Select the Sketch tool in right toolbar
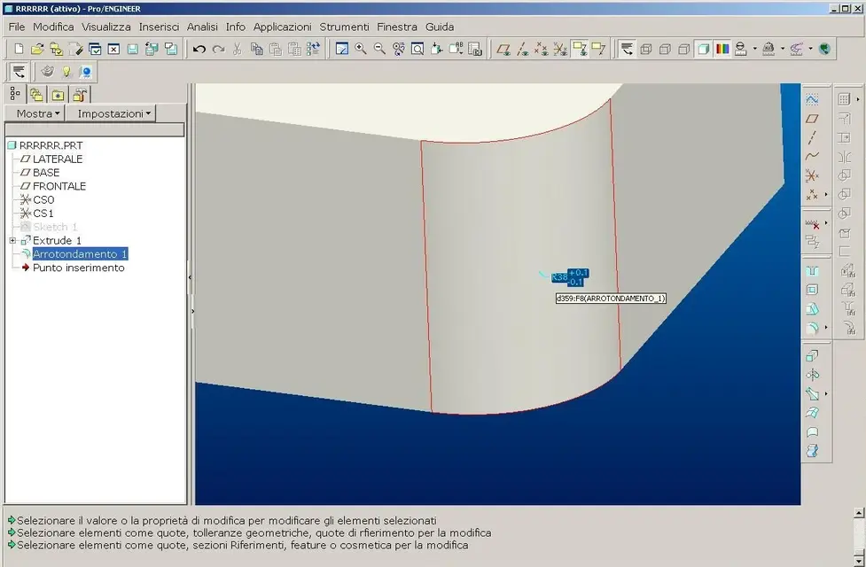866x567 pixels. coord(812,99)
